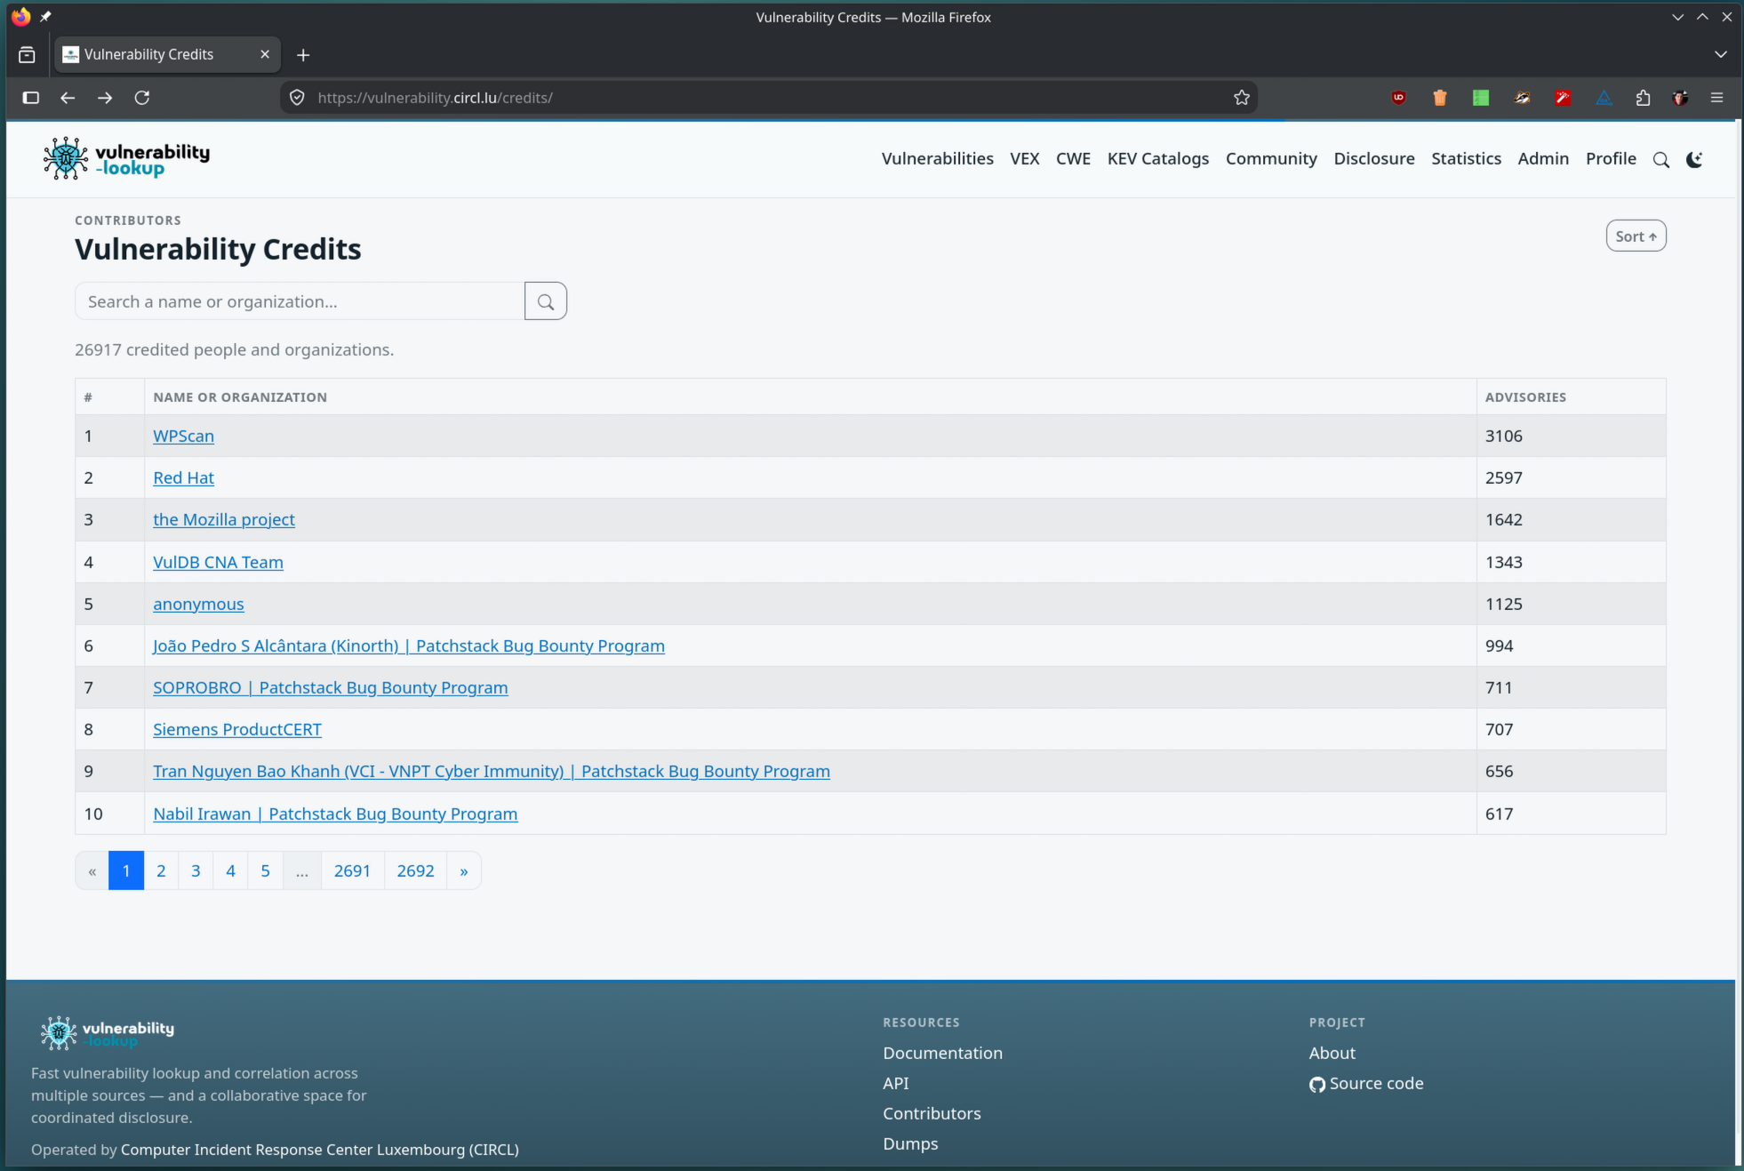This screenshot has width=1744, height=1171.
Task: Go forward to the next page
Action: [105, 98]
